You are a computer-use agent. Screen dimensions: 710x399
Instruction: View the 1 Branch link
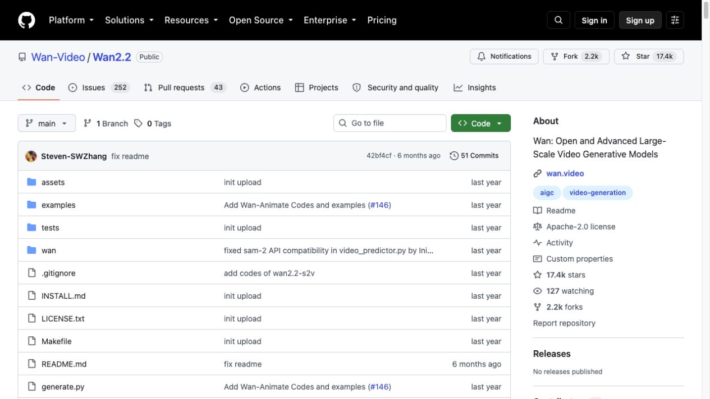pyautogui.click(x=106, y=123)
